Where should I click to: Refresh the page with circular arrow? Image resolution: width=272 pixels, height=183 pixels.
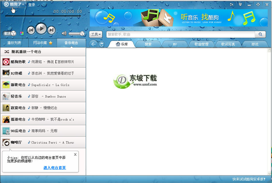coord(102,44)
